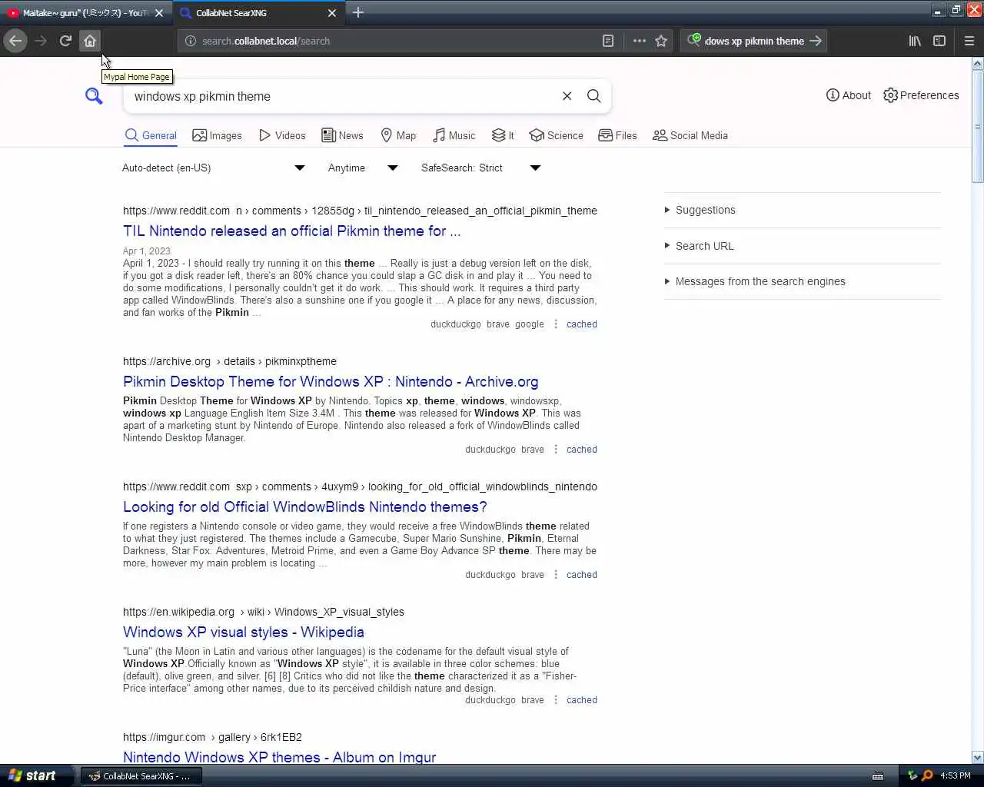
Task: Switch to the Science category tab
Action: coord(557,135)
